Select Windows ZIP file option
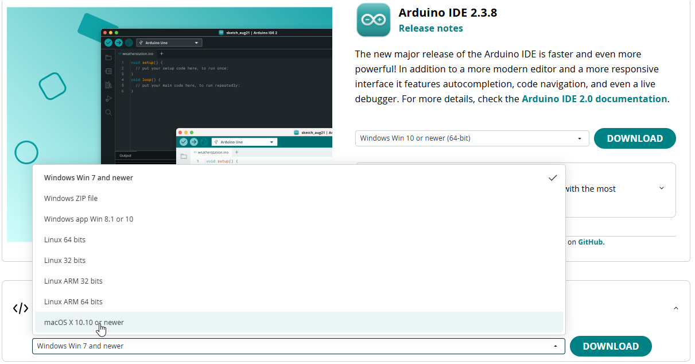This screenshot has width=695, height=364. [x=299, y=199]
